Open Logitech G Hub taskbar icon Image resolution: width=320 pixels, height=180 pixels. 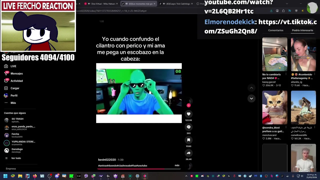point(108,176)
